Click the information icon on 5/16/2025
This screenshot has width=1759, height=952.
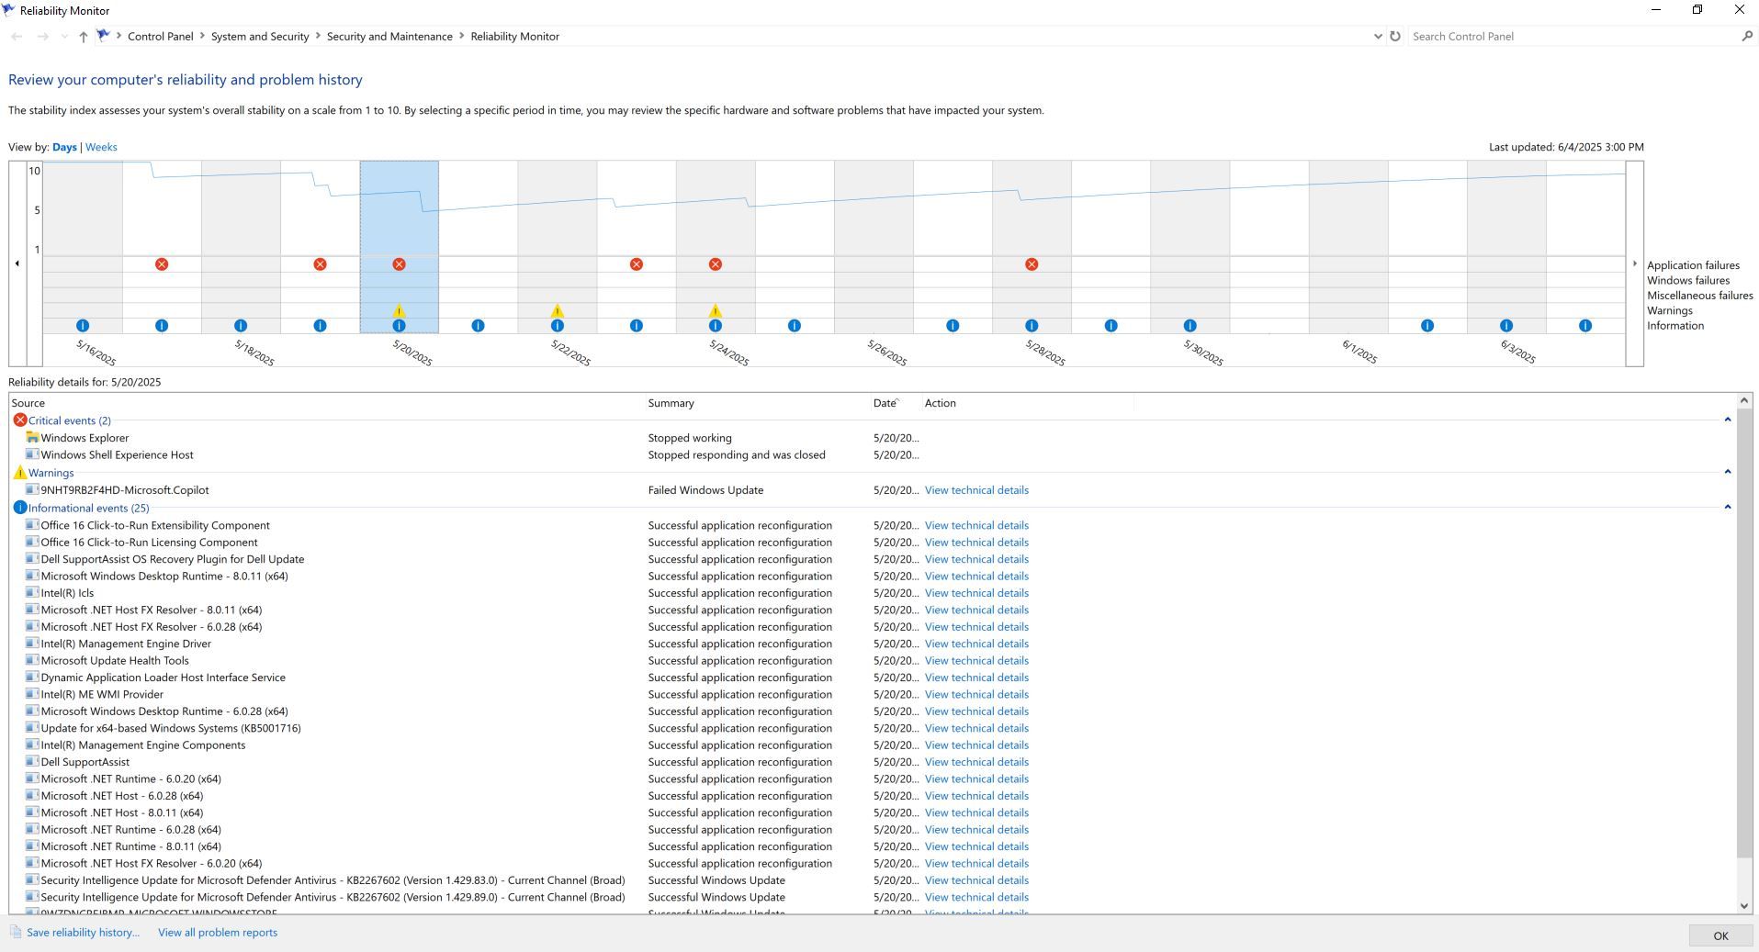(83, 326)
